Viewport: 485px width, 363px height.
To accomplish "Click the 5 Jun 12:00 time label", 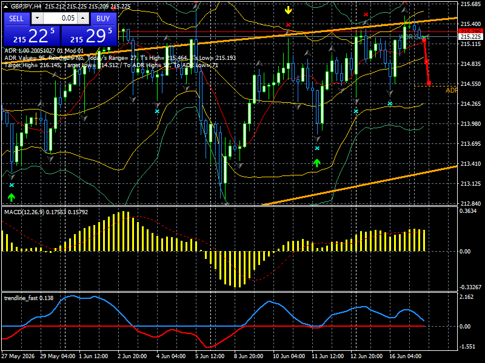I will [x=210, y=356].
